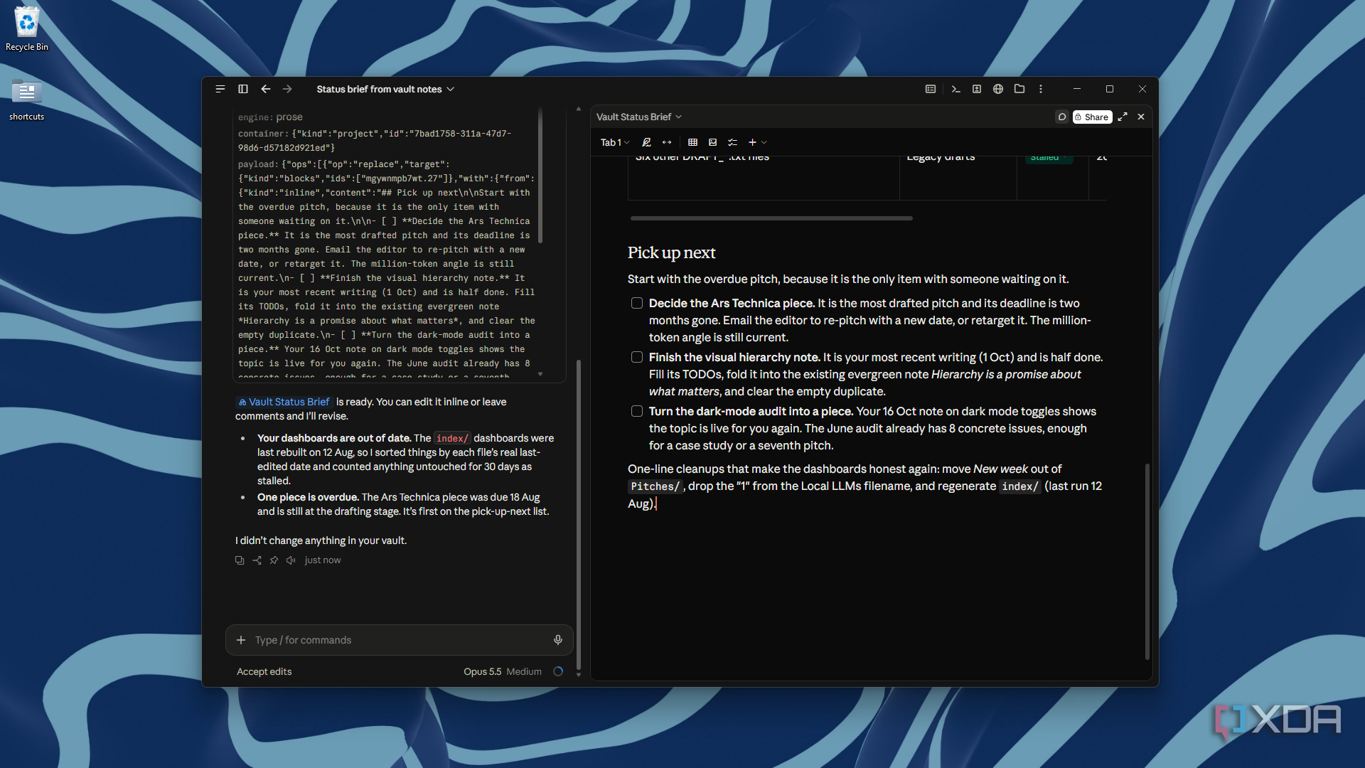Toggle the page width arrows icon

click(x=667, y=142)
